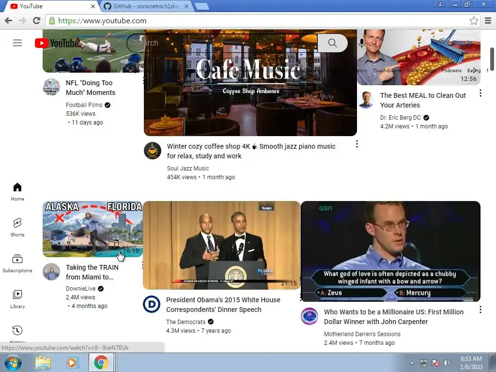Bookmark this page with the star
This screenshot has width=496, height=372.
tap(474, 20)
